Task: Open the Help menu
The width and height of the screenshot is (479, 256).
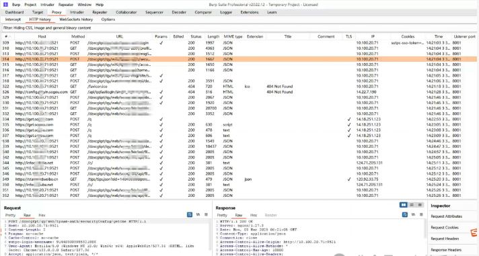Action: 100,5
